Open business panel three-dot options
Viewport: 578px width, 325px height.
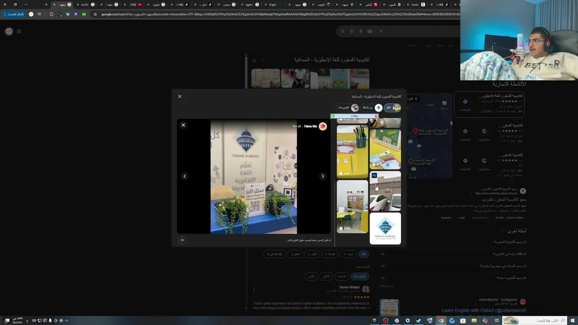pos(262,60)
